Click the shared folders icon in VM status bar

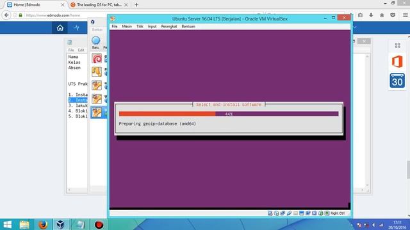(295, 213)
